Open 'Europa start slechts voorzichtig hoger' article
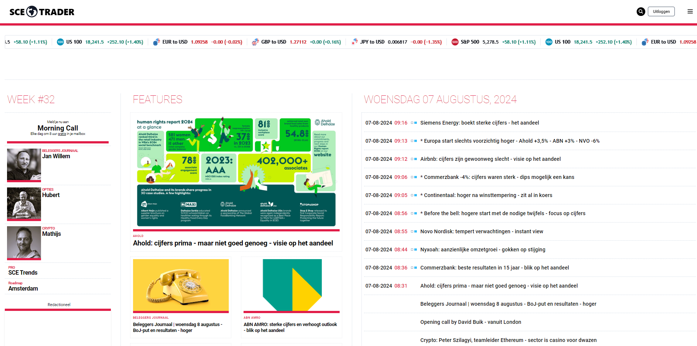 point(510,141)
